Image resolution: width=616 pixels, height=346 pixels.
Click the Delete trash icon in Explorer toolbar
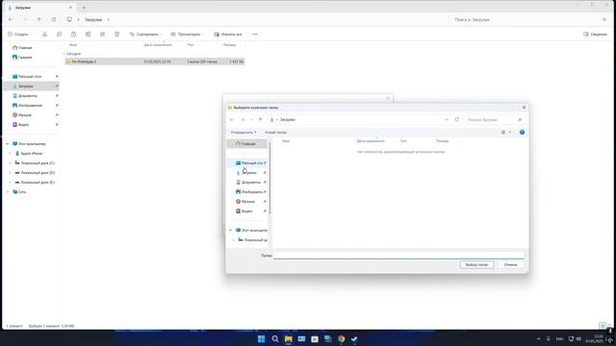116,35
